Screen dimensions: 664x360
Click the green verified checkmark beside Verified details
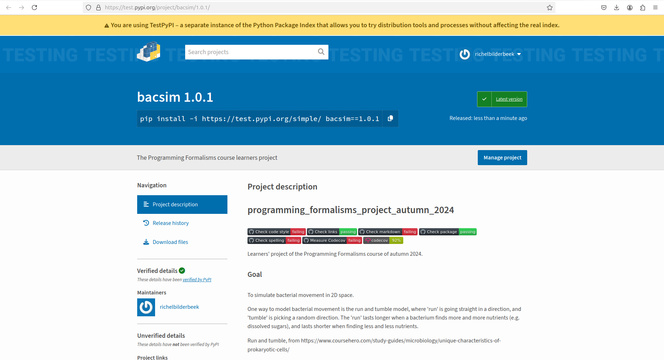pyautogui.click(x=182, y=270)
